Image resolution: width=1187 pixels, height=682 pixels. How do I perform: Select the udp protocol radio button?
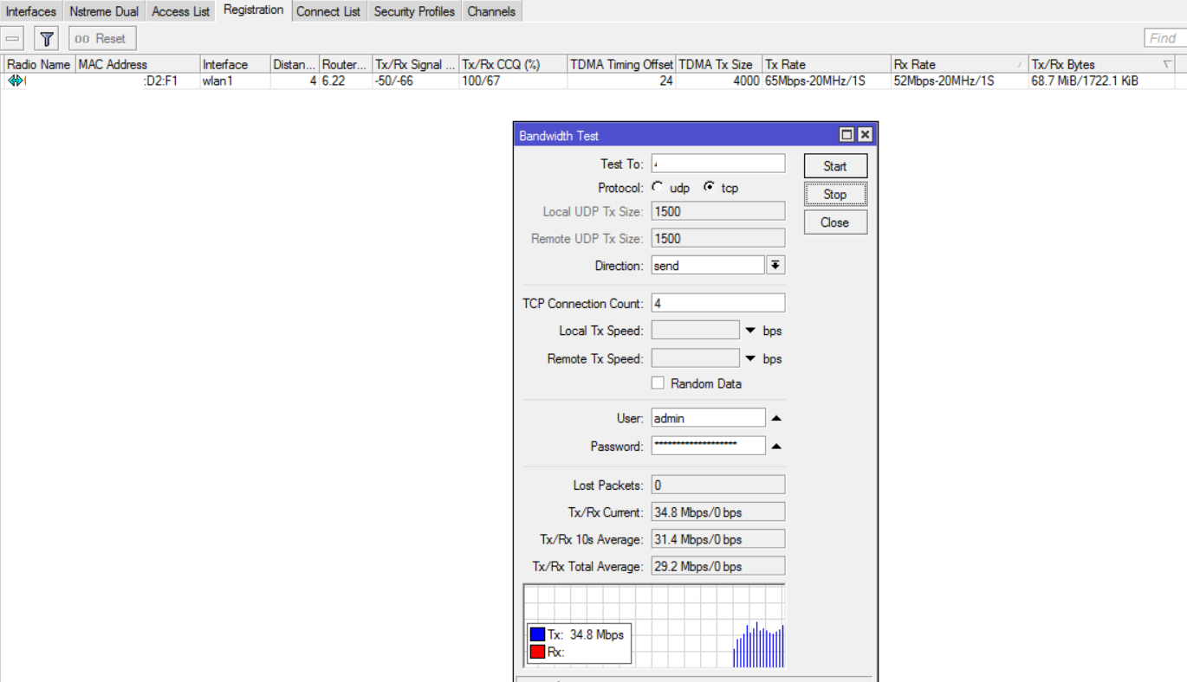658,187
